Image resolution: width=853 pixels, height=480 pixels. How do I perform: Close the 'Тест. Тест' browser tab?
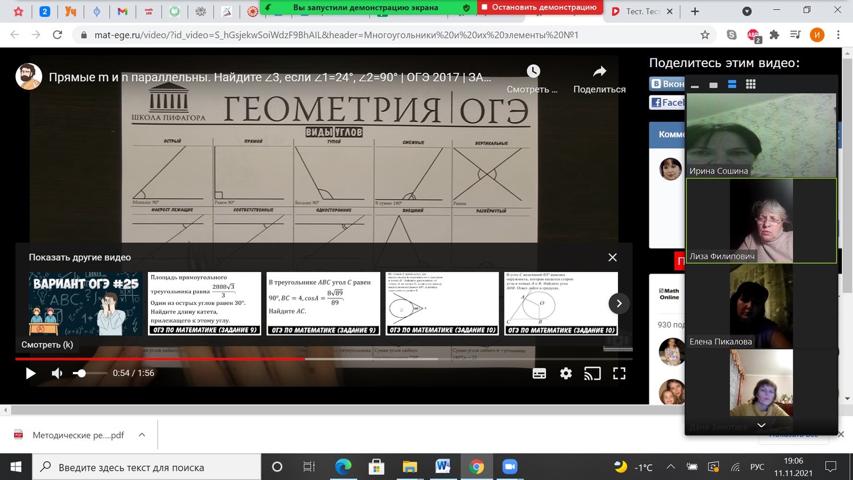pyautogui.click(x=669, y=11)
